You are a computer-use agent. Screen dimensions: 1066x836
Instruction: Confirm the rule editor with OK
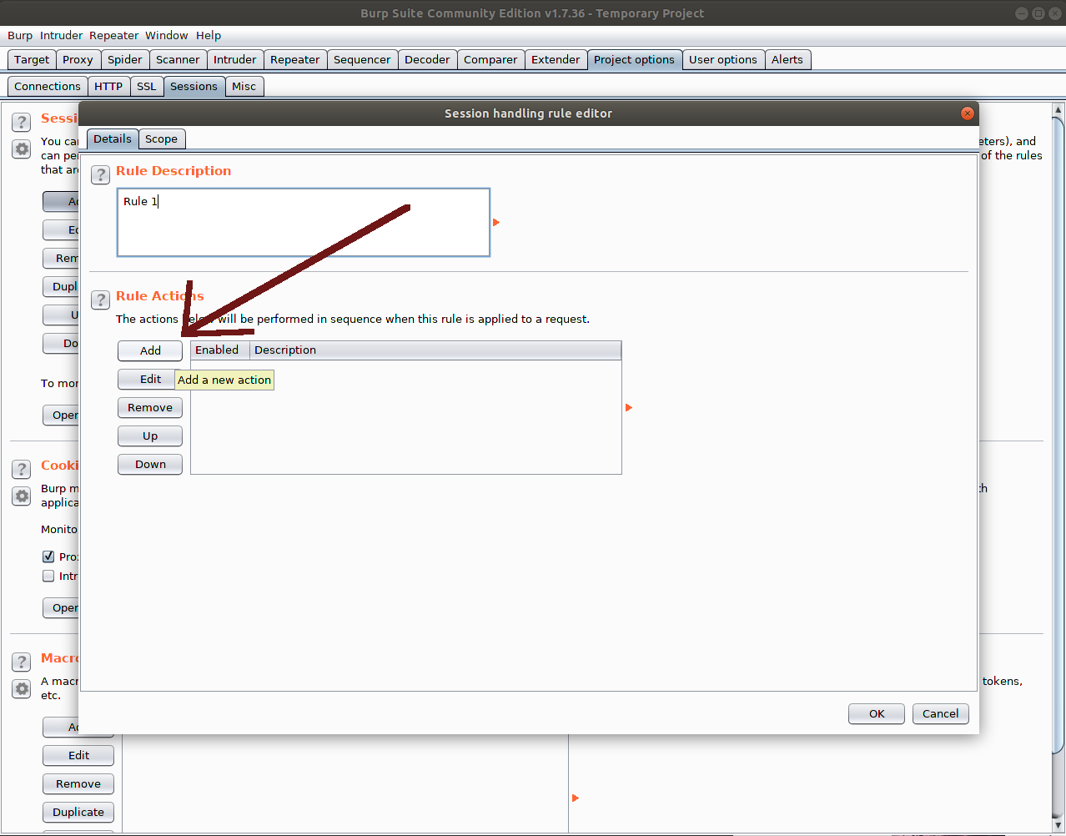click(x=877, y=714)
